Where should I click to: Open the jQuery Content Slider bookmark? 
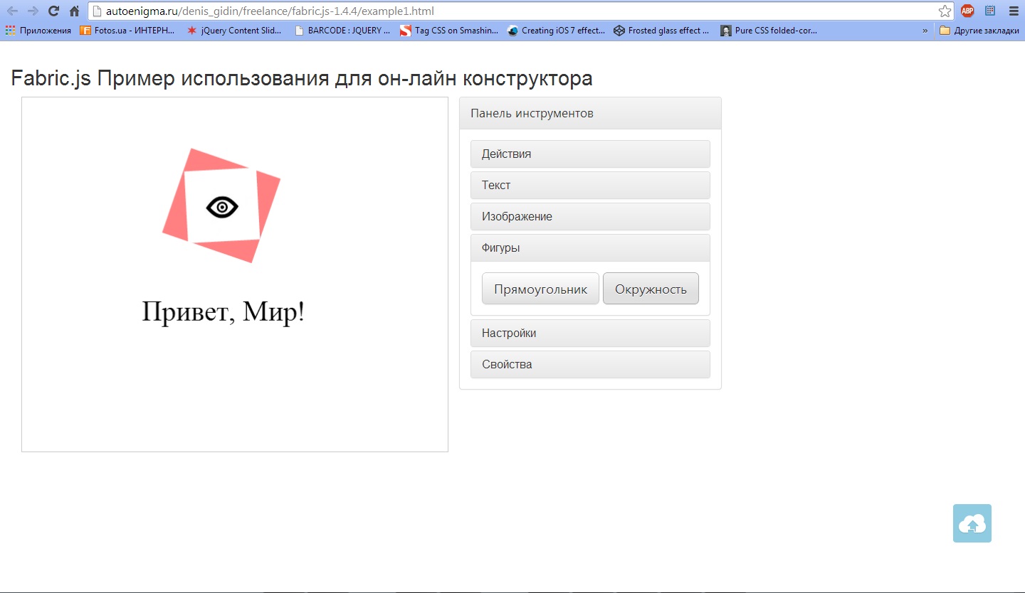234,31
